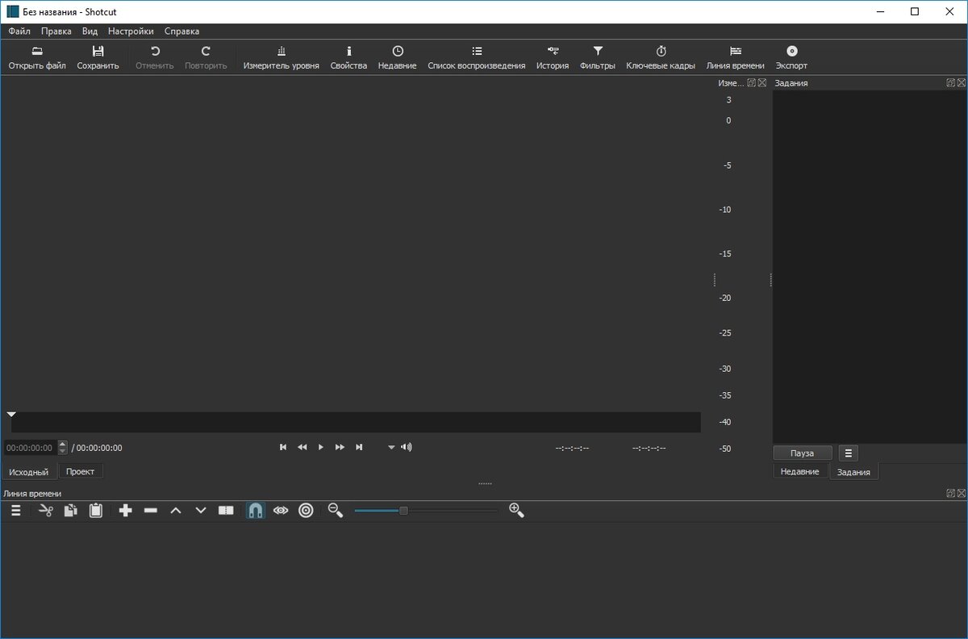Click the timeline paste clipboard icon
This screenshot has height=639, width=968.
pyautogui.click(x=96, y=511)
